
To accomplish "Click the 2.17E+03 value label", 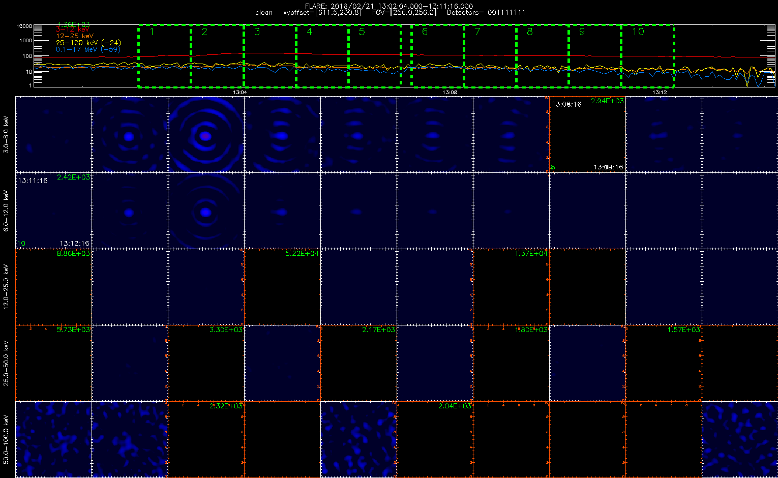I will coord(379,330).
